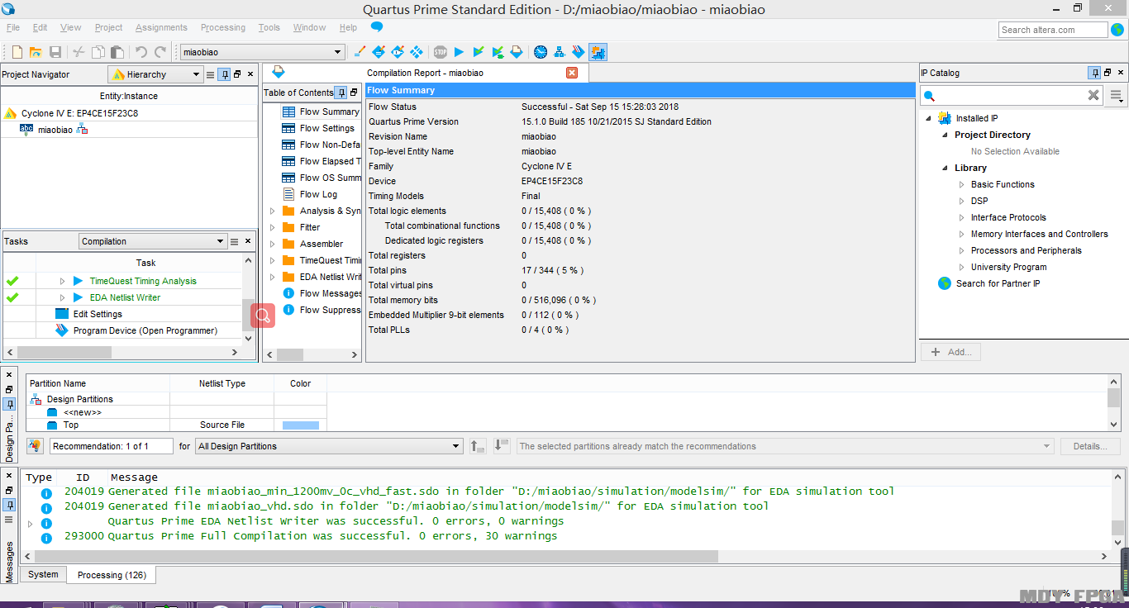The width and height of the screenshot is (1129, 608).
Task: Click the Redo arrow in toolbar
Action: coord(160,52)
